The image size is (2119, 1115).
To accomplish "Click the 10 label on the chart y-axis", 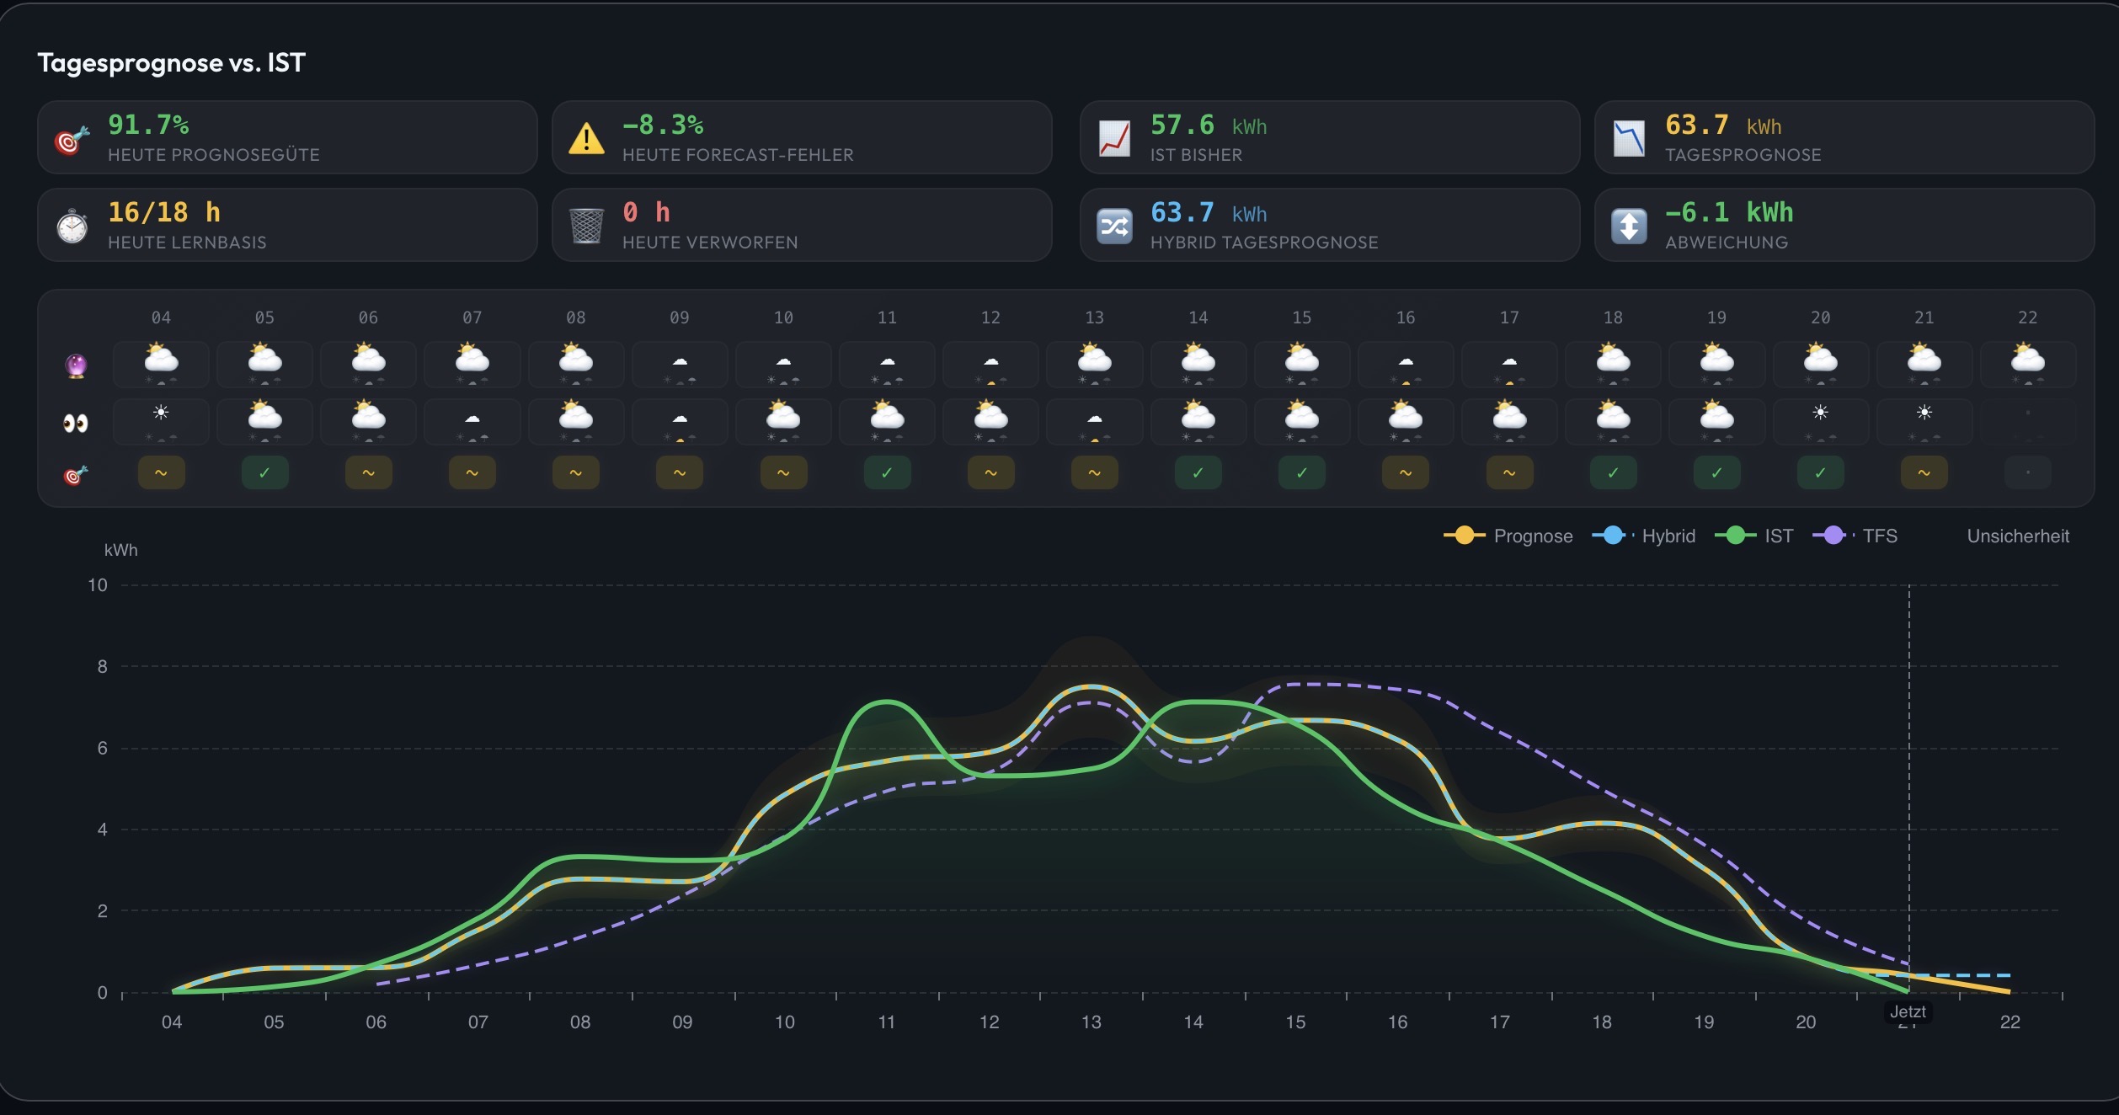I will (98, 584).
